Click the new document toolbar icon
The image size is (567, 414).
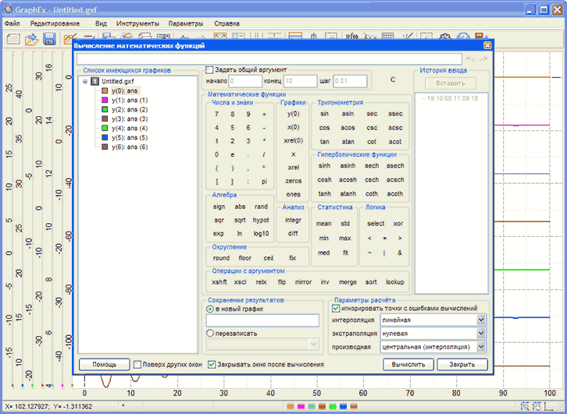(x=13, y=40)
